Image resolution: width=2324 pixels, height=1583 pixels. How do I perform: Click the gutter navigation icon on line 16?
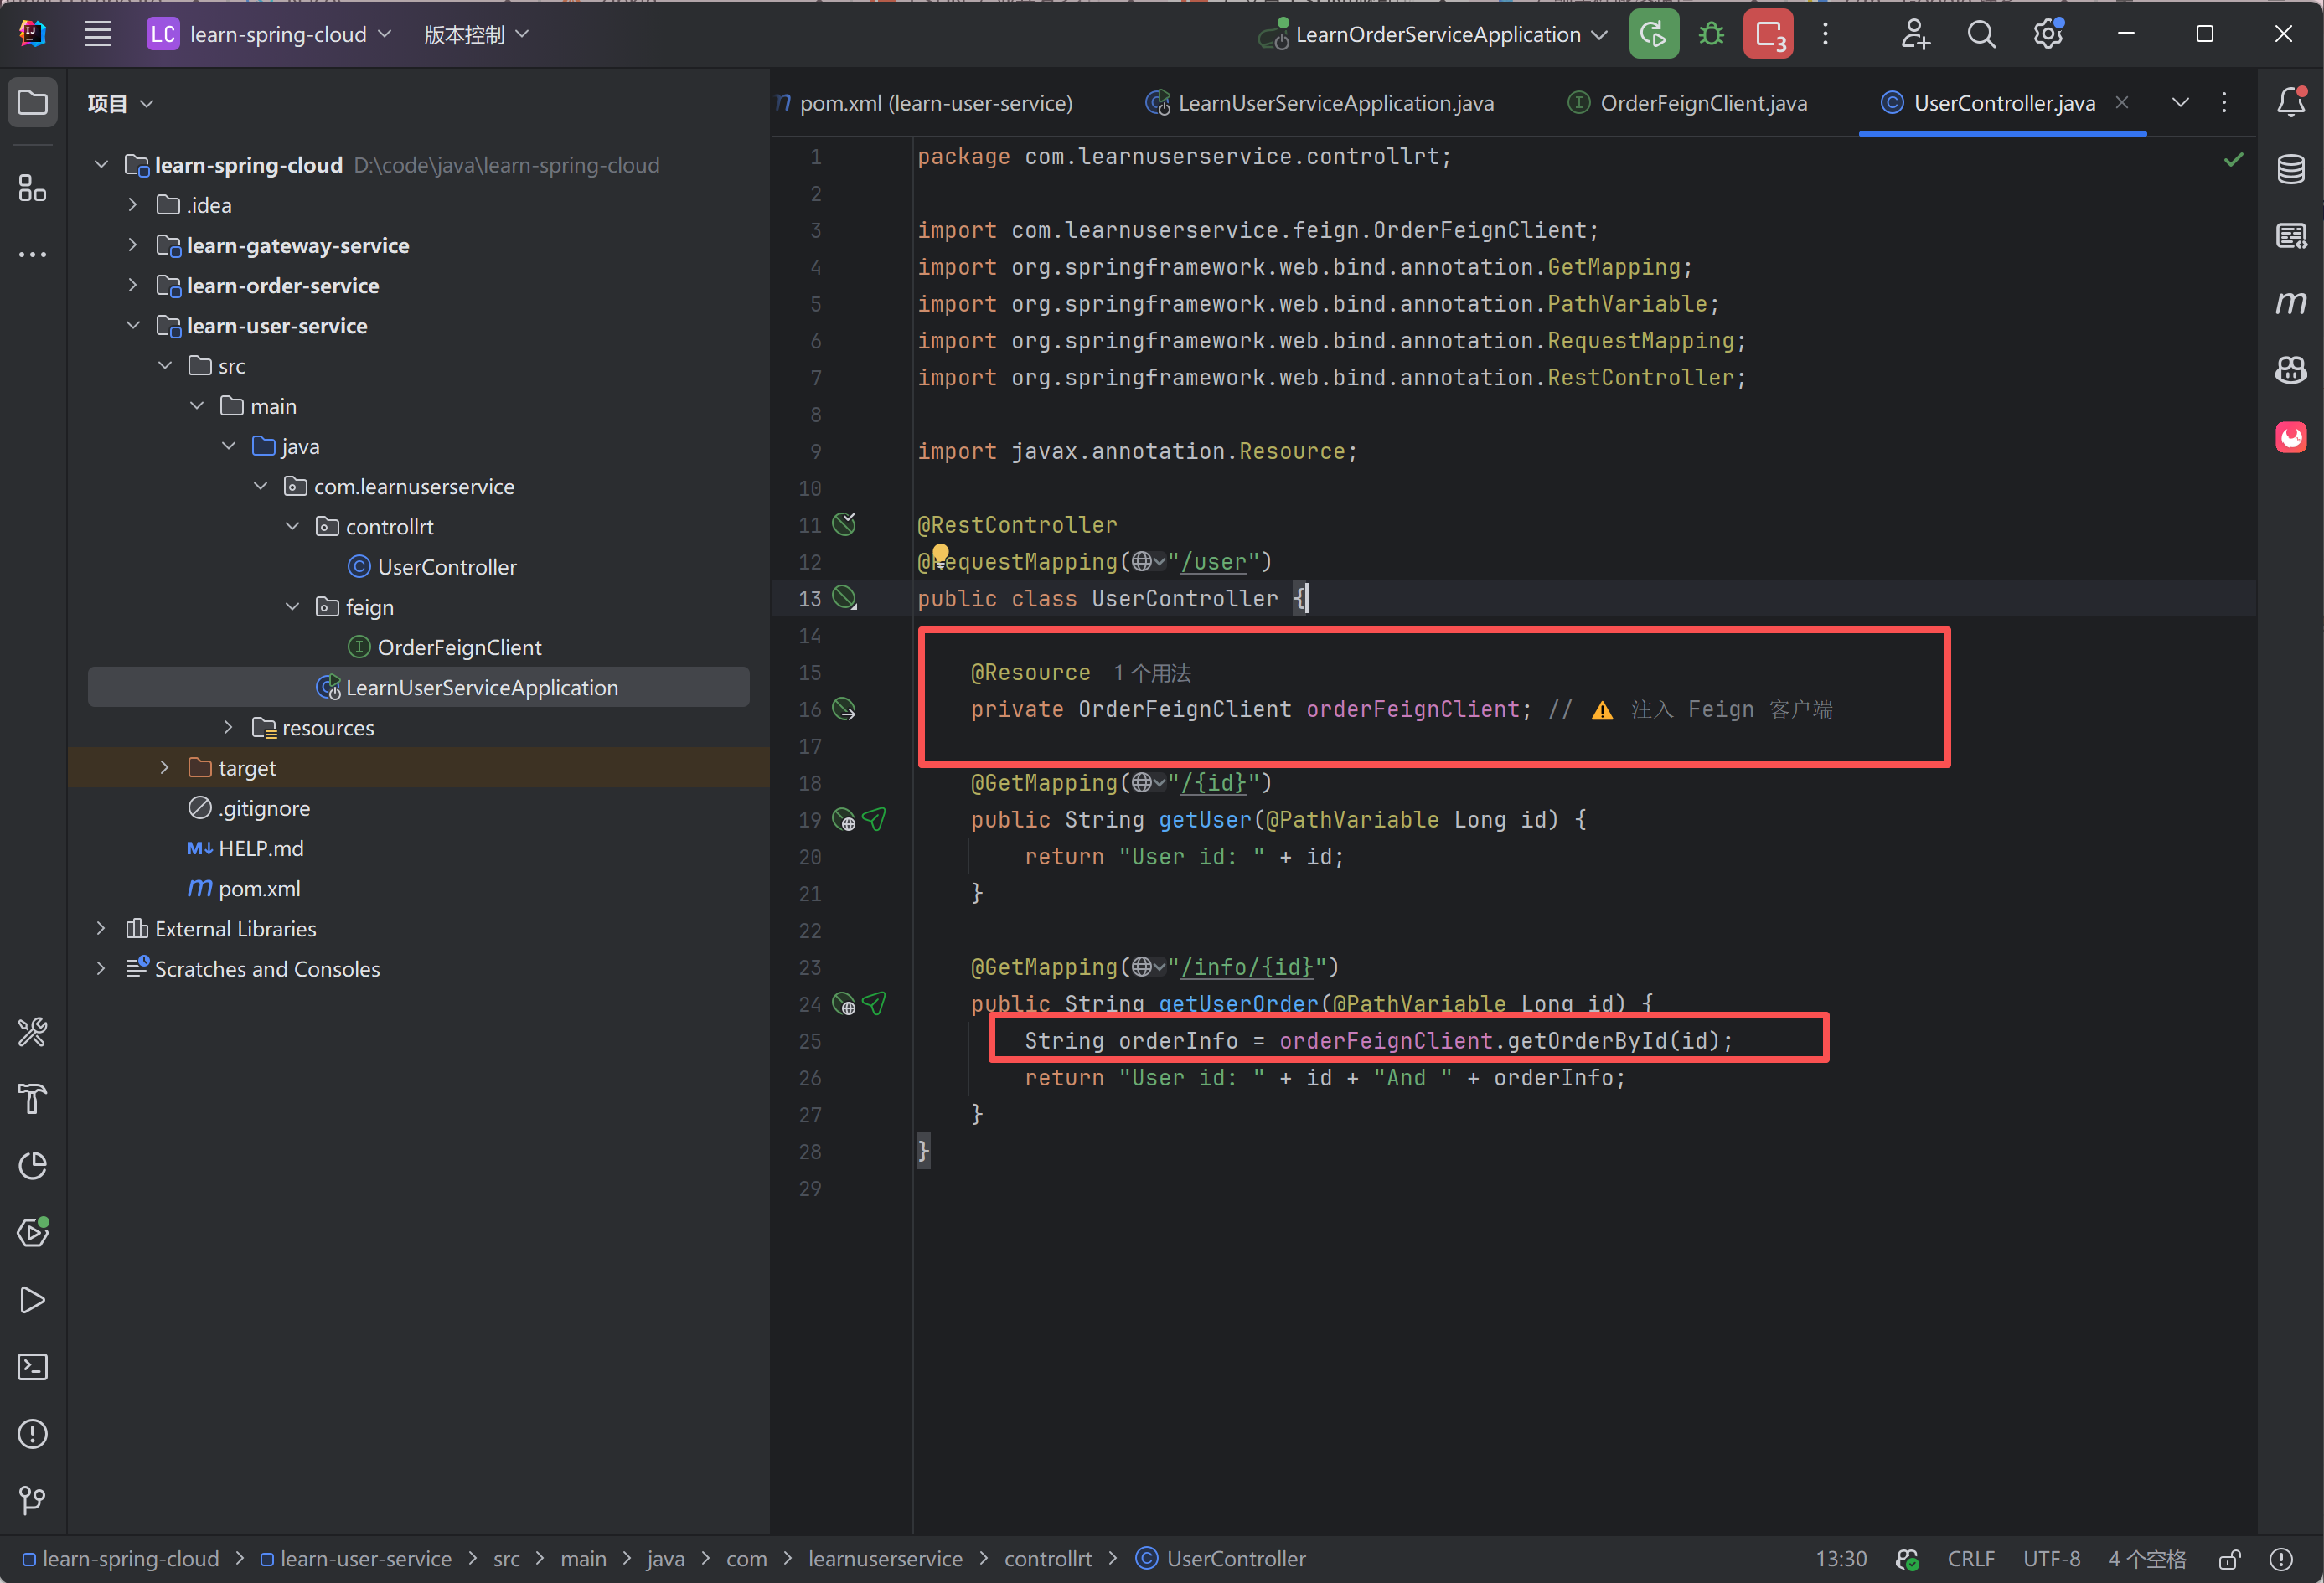coord(844,709)
